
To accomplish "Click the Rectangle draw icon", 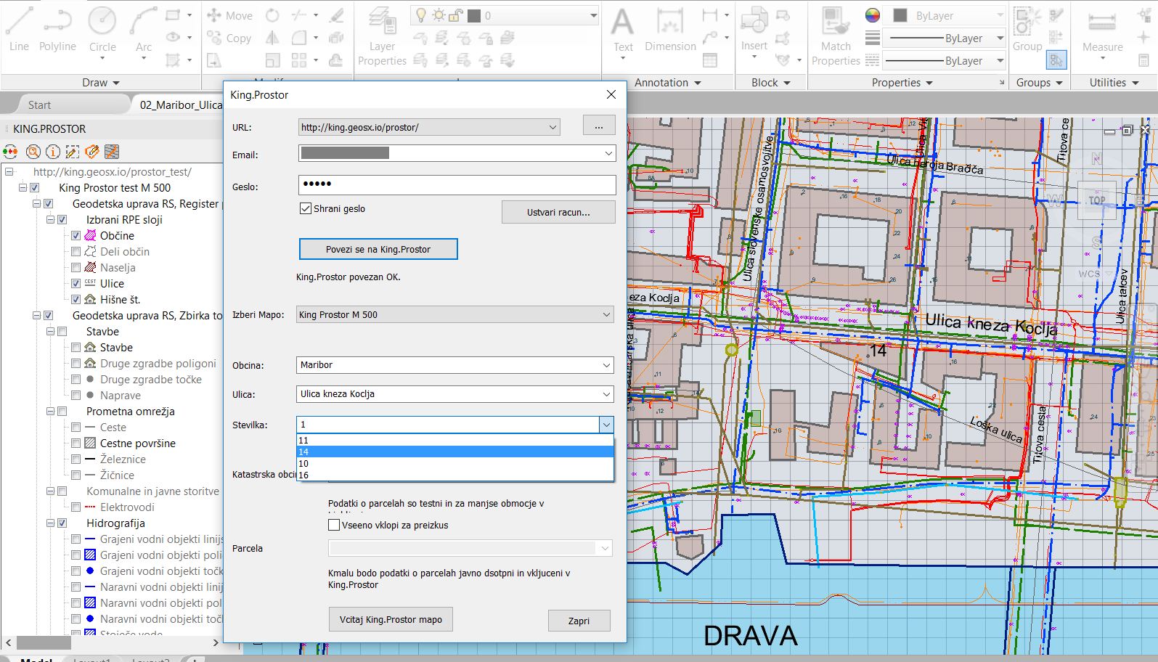I will coord(173,15).
